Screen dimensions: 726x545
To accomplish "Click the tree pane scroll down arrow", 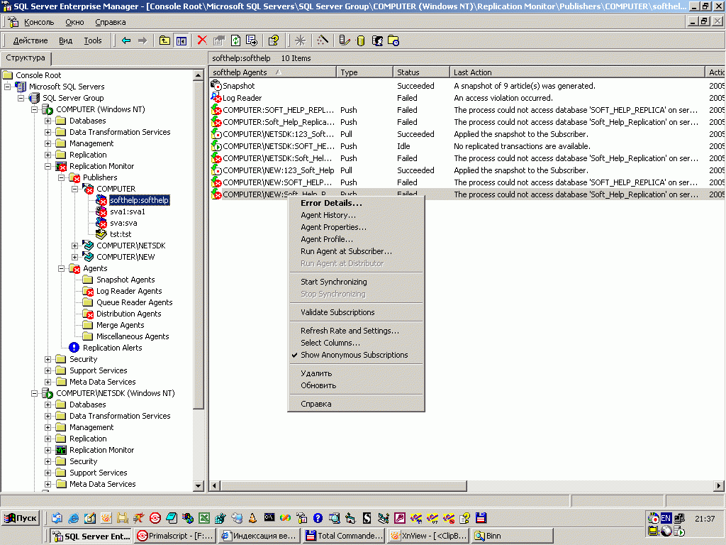I will [199, 486].
